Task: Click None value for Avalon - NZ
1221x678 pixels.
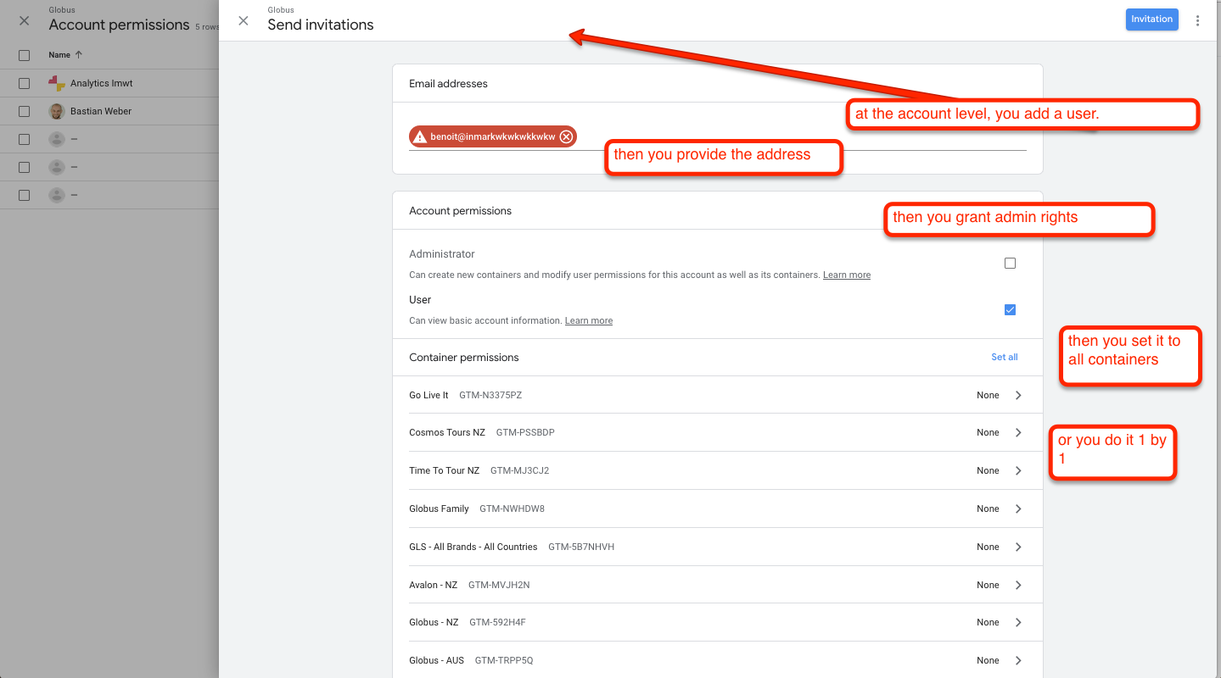Action: [x=988, y=585]
